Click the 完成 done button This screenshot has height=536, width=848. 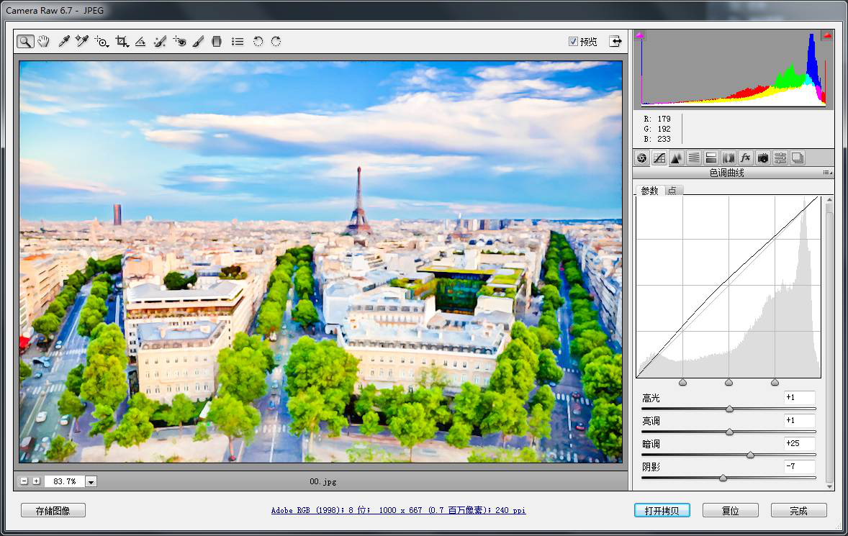(798, 511)
